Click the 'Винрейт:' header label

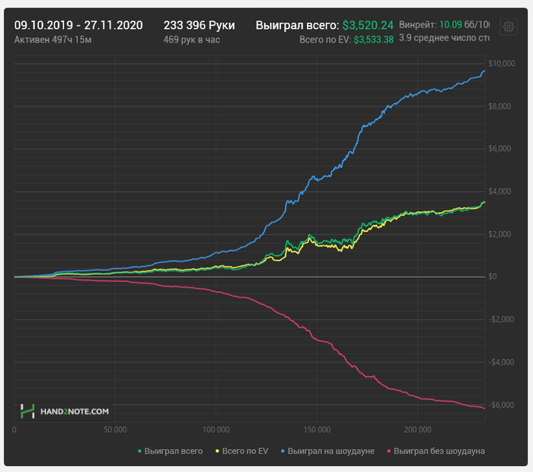(418, 24)
